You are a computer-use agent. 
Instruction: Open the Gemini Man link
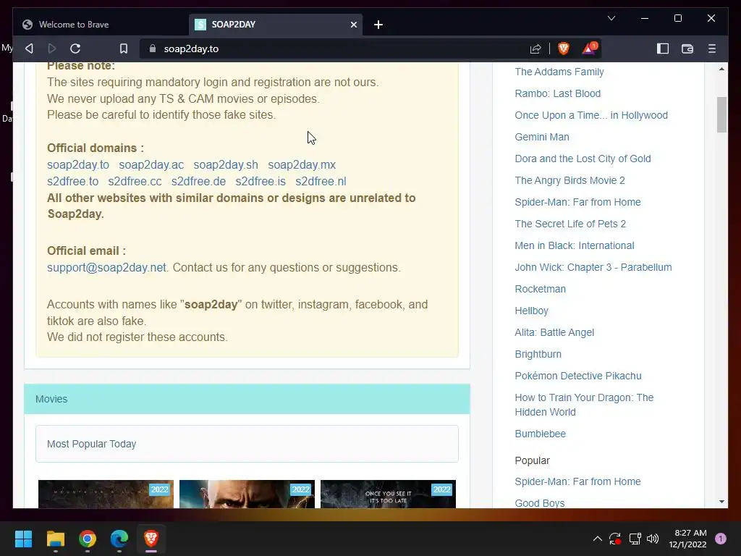point(541,137)
